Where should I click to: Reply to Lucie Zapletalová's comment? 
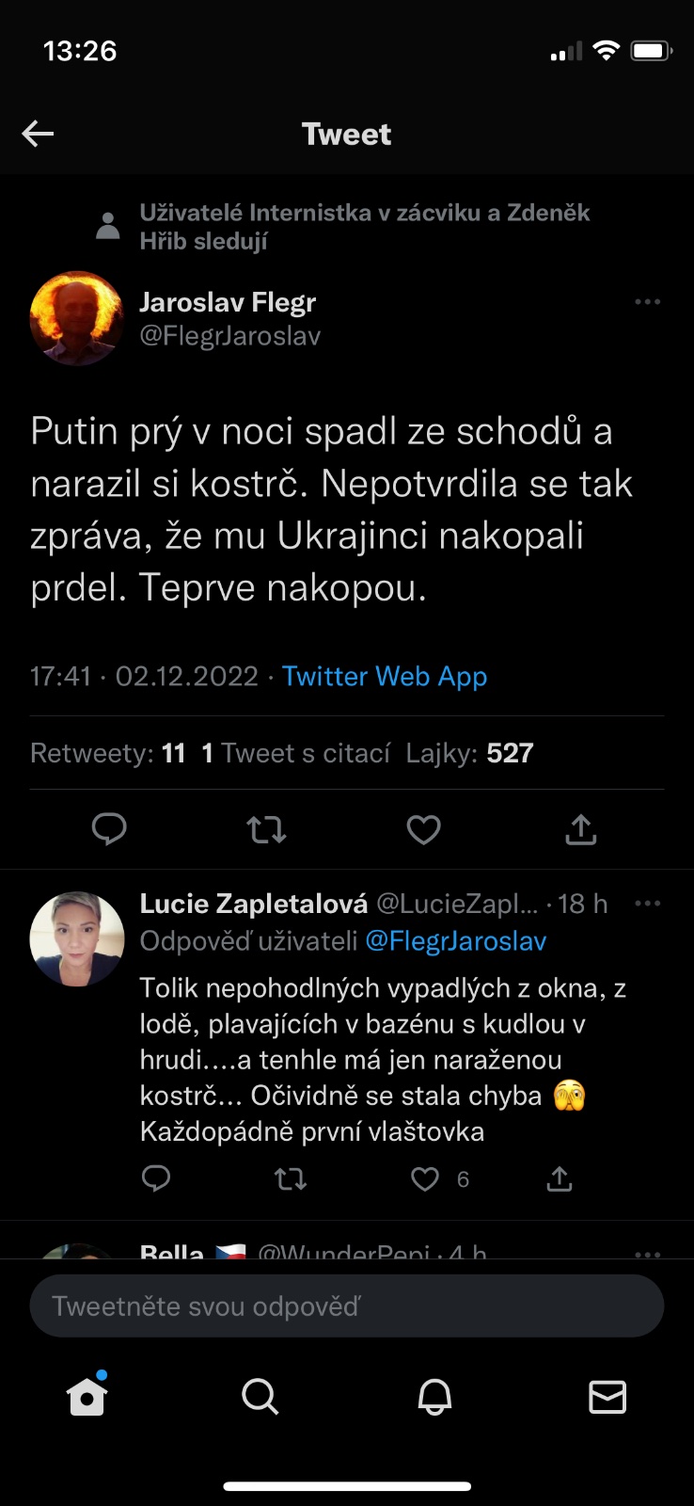point(156,1178)
